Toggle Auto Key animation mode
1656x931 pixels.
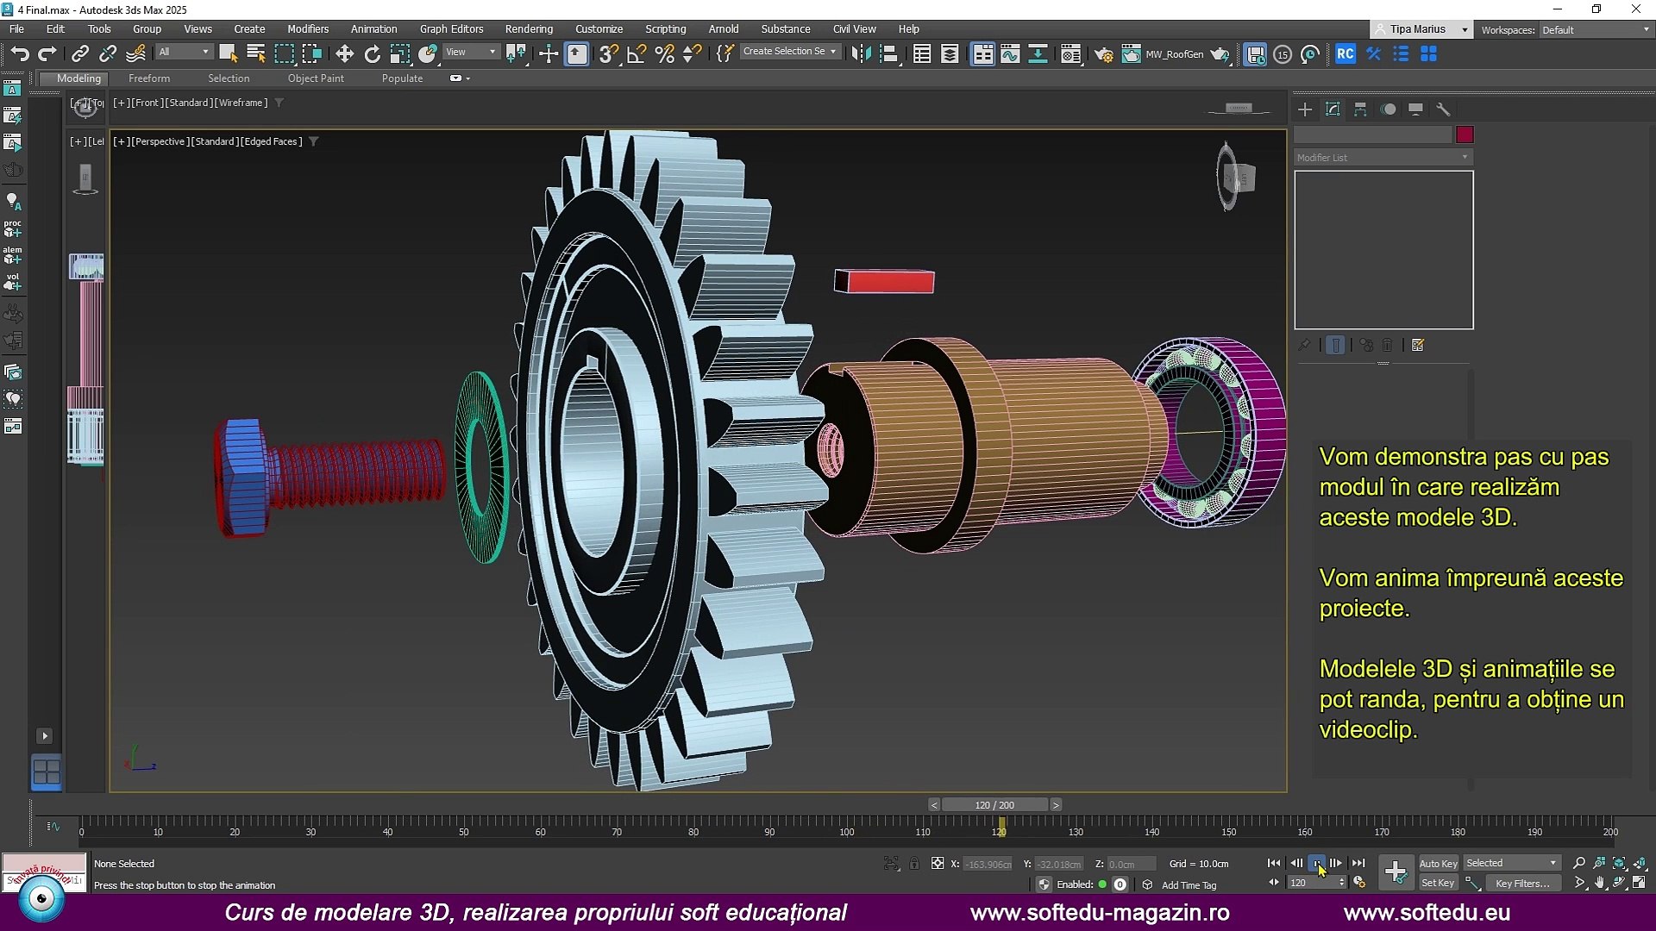click(1438, 863)
